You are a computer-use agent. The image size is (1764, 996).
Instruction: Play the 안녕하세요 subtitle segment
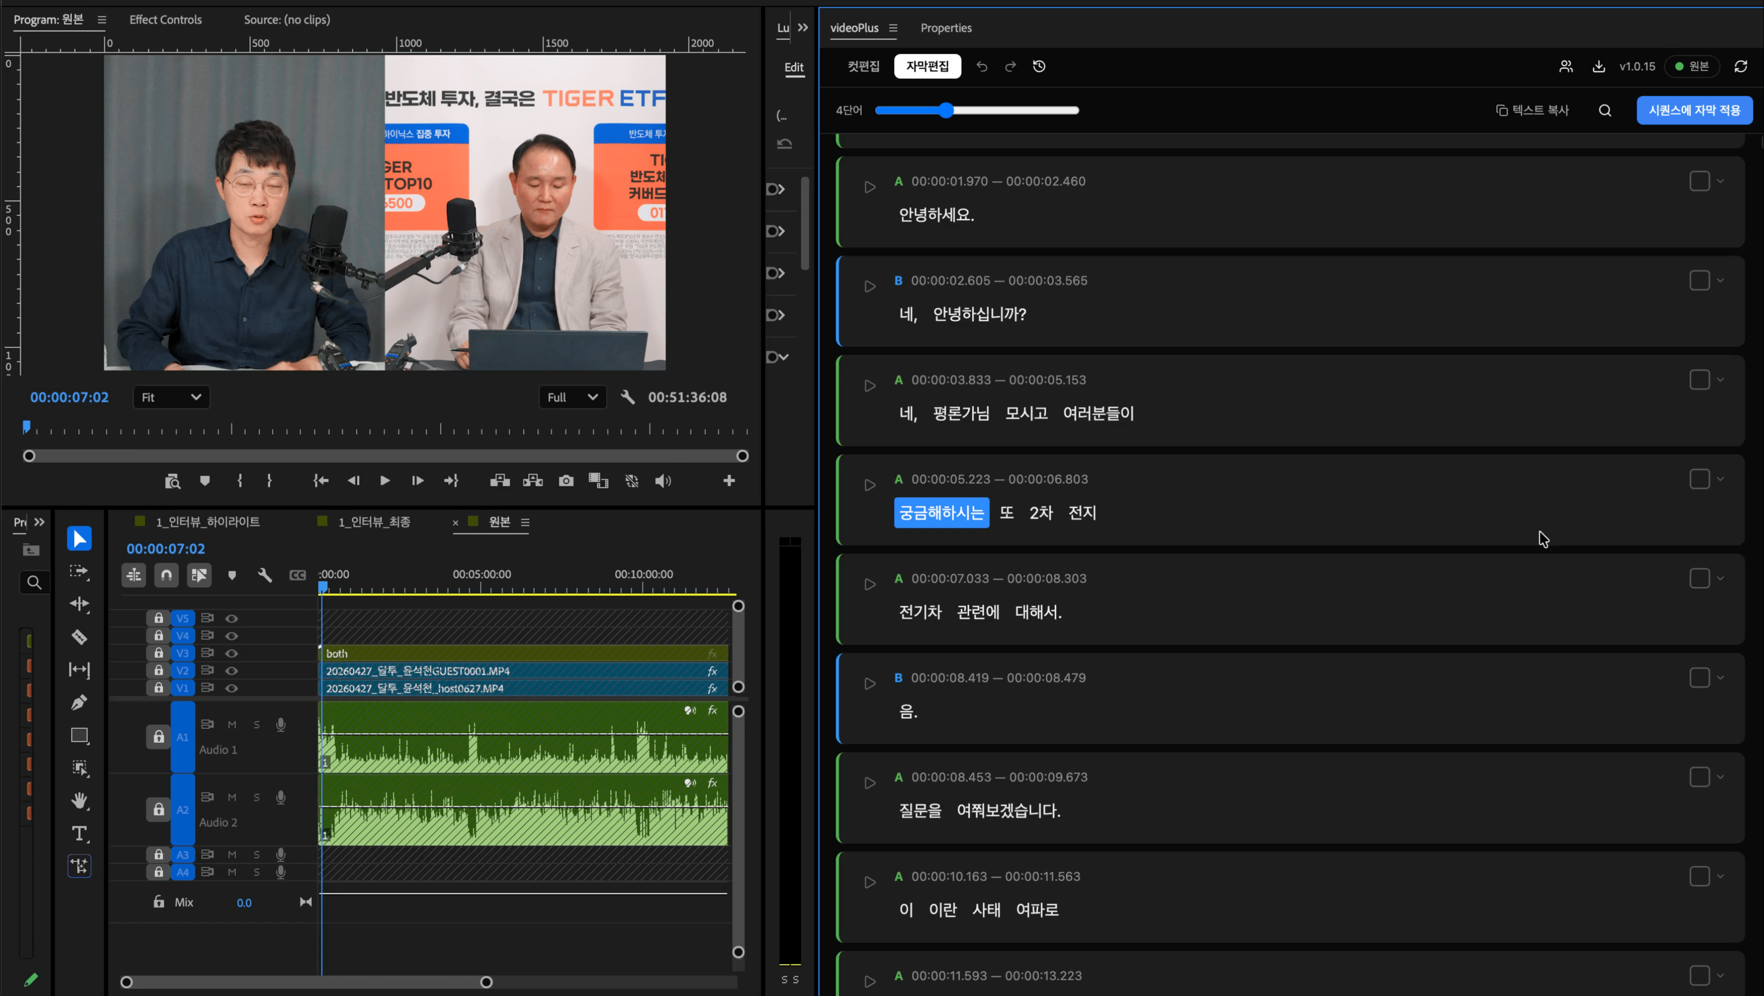(x=870, y=186)
